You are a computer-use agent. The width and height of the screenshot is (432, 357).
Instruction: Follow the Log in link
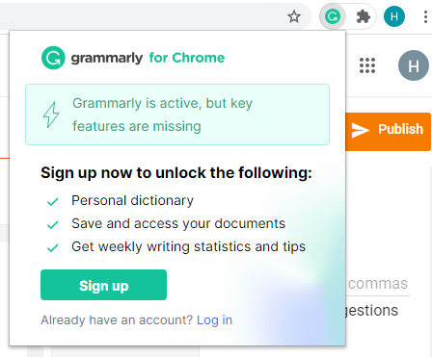[x=214, y=320]
